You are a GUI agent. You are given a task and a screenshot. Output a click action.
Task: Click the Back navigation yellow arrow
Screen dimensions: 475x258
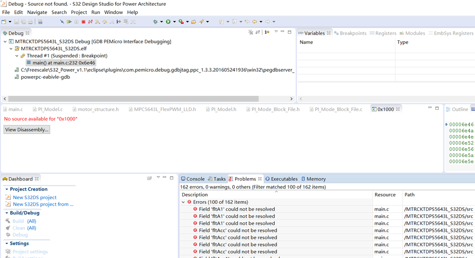tap(255, 22)
